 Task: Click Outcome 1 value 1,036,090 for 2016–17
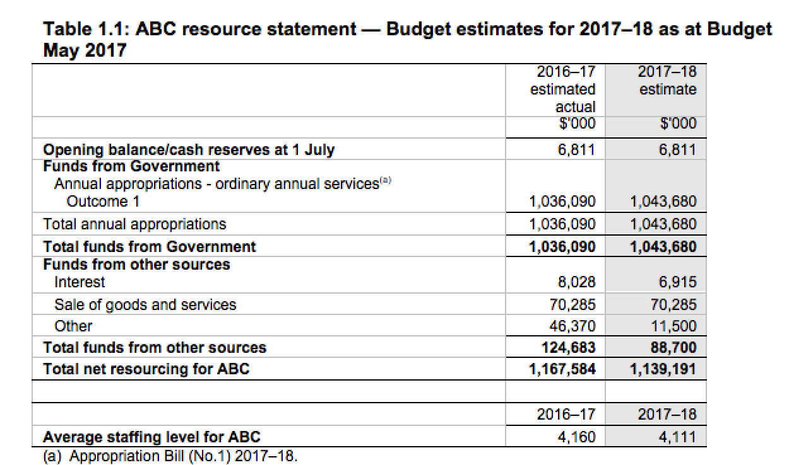click(x=562, y=202)
